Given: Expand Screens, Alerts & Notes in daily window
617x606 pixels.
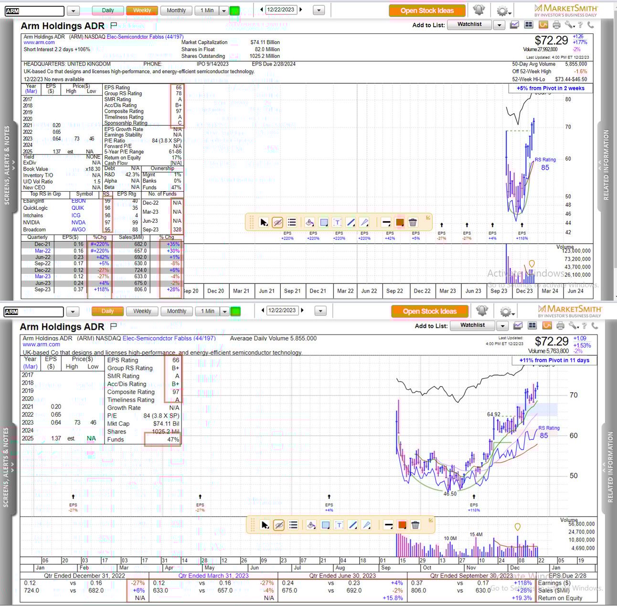Looking at the screenshot, I should coord(7,466).
